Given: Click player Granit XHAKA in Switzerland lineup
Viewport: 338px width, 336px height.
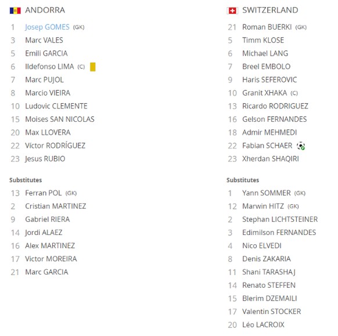Looking at the screenshot, I should [x=264, y=93].
